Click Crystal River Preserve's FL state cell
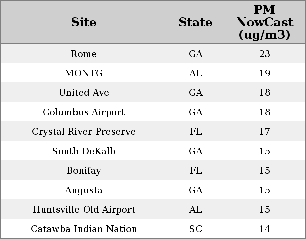The width and height of the screenshot is (306, 239). pyautogui.click(x=195, y=132)
